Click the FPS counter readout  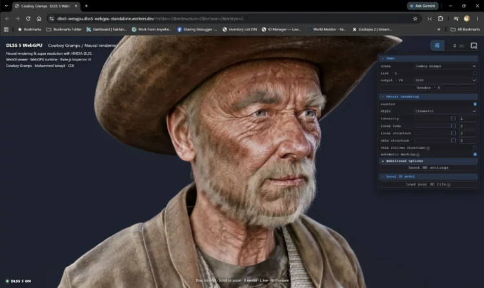click(458, 46)
